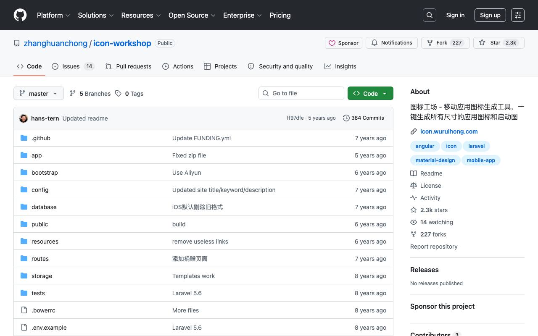
Task: Select the mobile-app topic tag
Action: tap(481, 160)
